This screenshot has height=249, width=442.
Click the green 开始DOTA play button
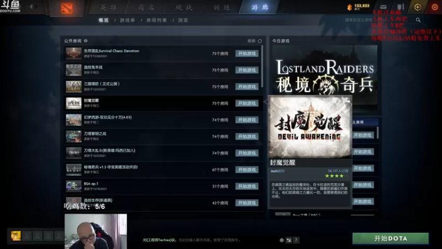[391, 238]
